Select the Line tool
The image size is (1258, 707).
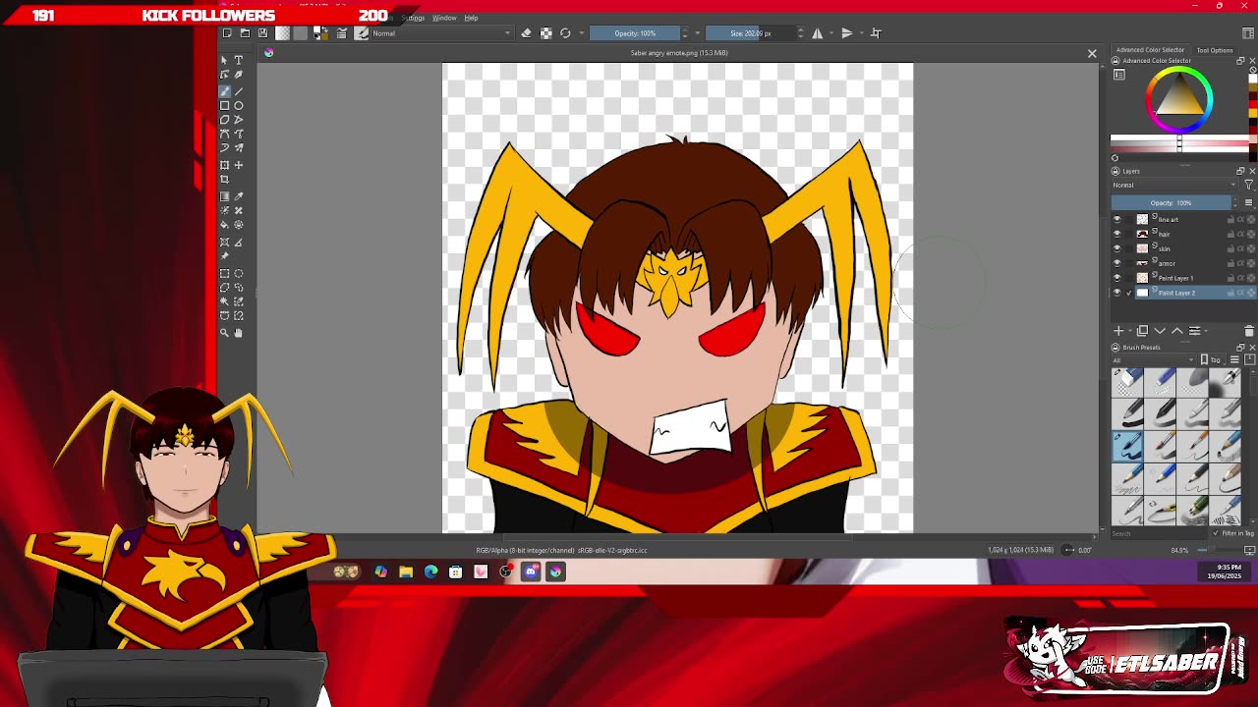239,90
